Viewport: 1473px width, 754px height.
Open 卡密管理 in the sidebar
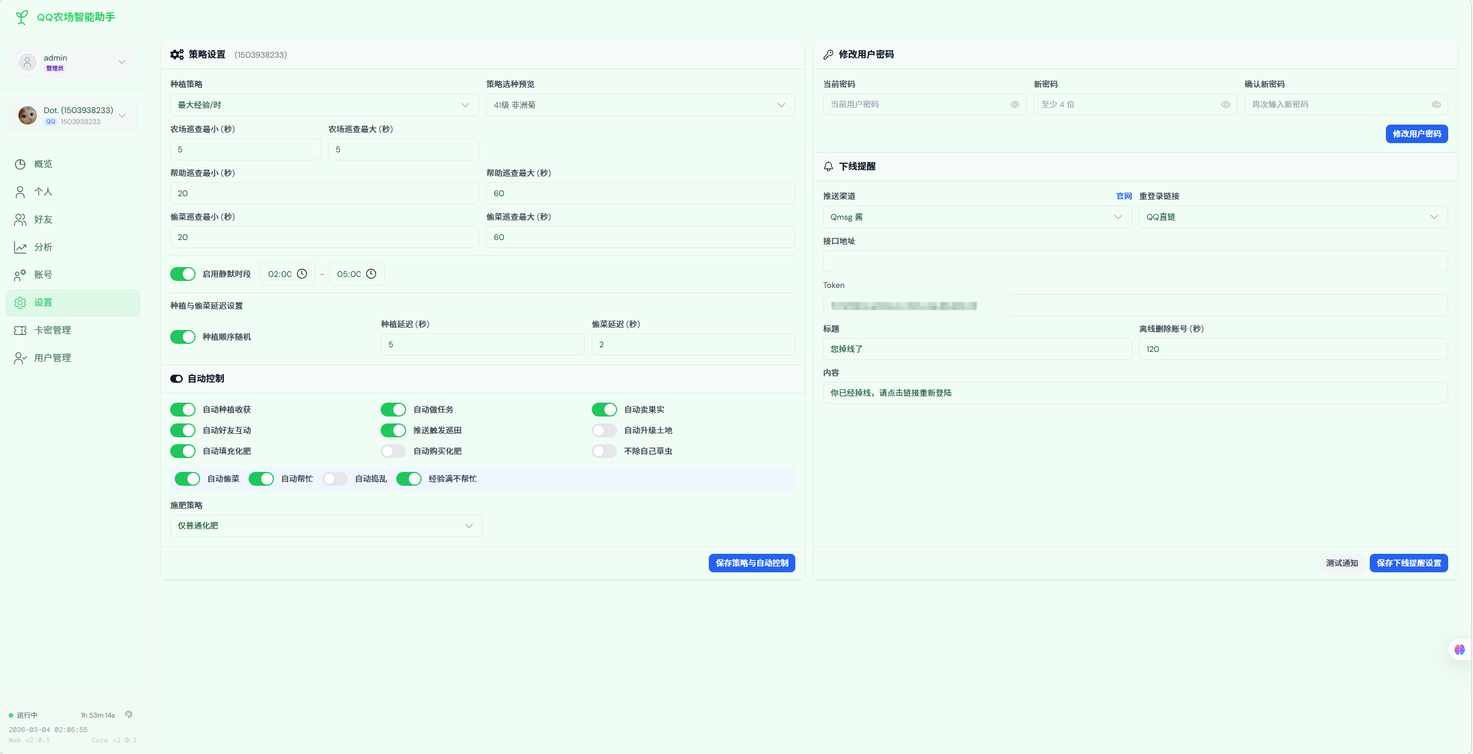(x=52, y=330)
